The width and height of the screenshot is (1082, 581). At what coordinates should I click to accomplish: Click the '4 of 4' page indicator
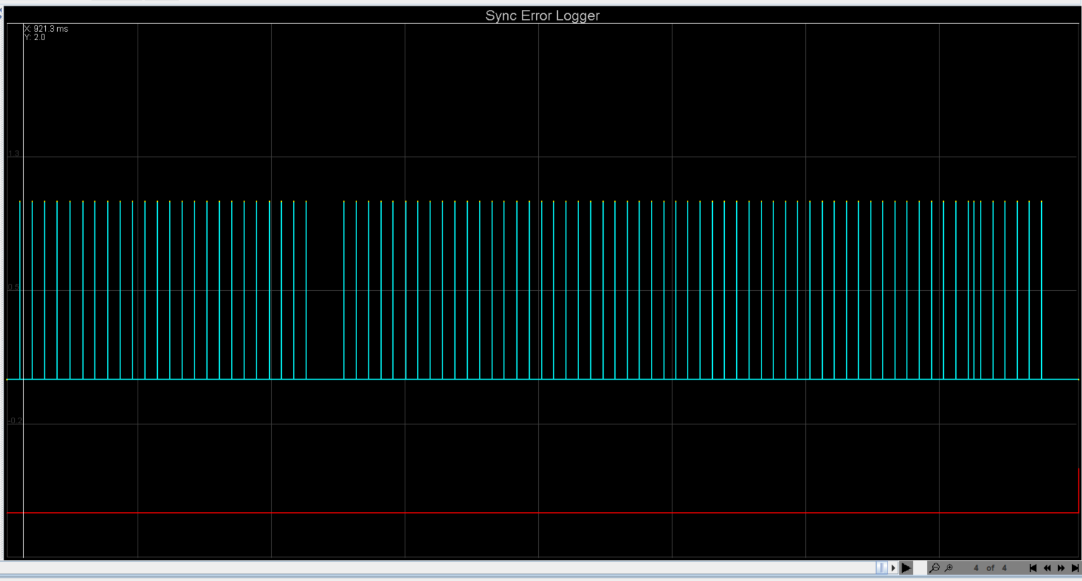[x=990, y=568]
